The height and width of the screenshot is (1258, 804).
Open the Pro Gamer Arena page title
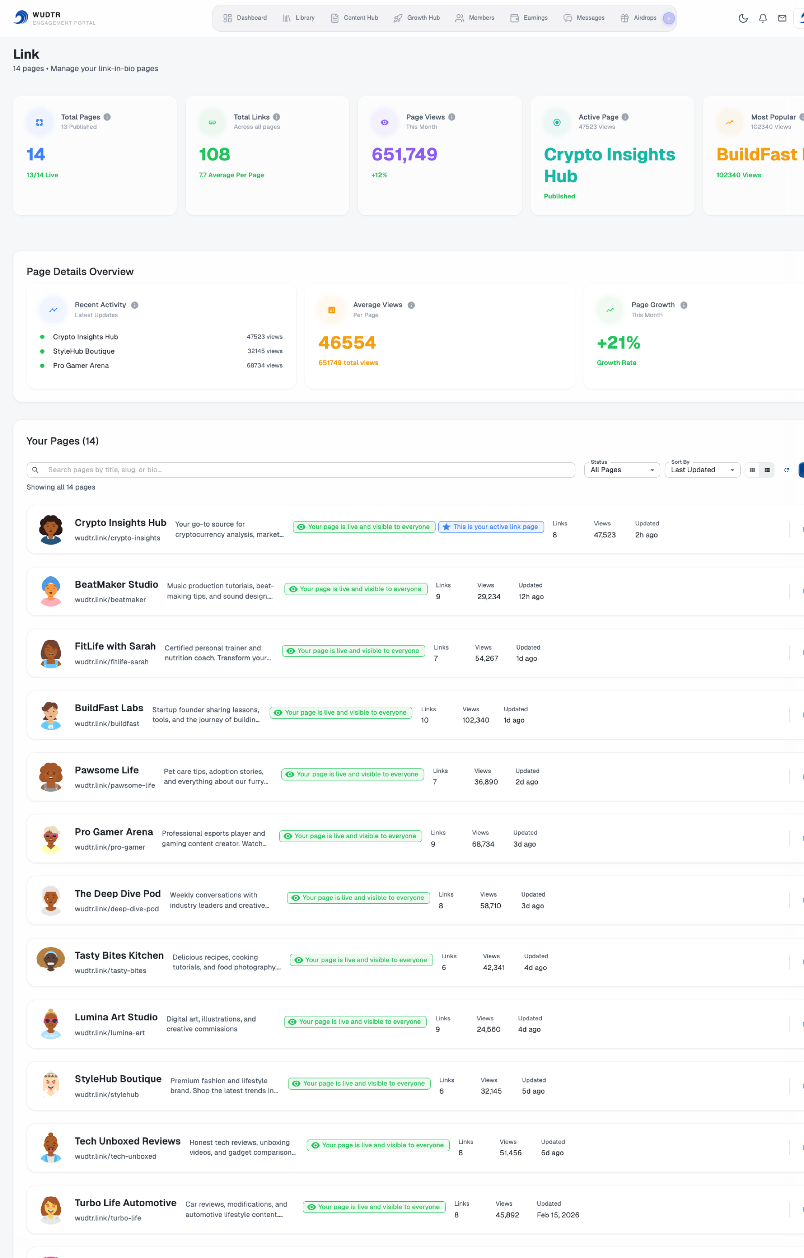point(114,832)
